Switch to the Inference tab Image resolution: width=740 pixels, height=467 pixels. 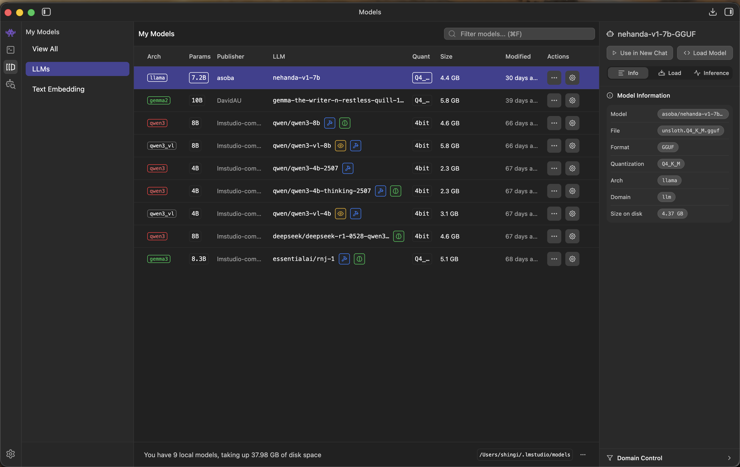[711, 73]
